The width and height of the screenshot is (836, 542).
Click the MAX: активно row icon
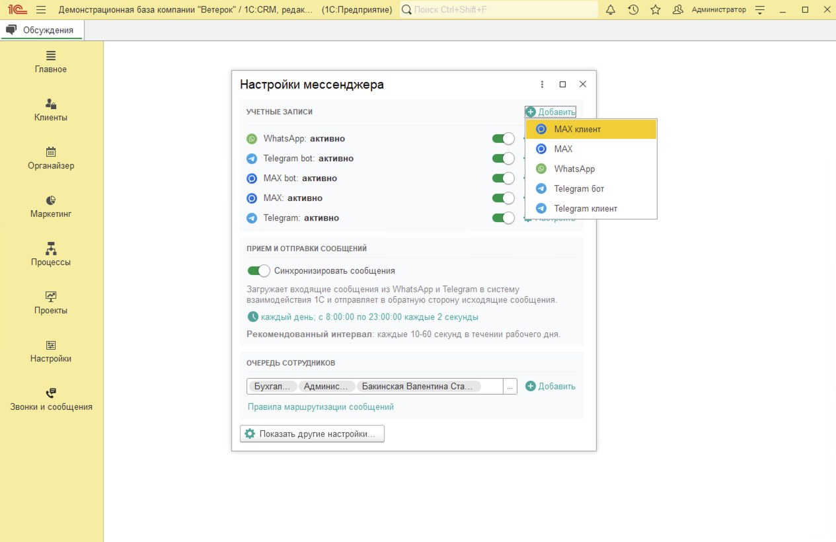click(x=252, y=198)
